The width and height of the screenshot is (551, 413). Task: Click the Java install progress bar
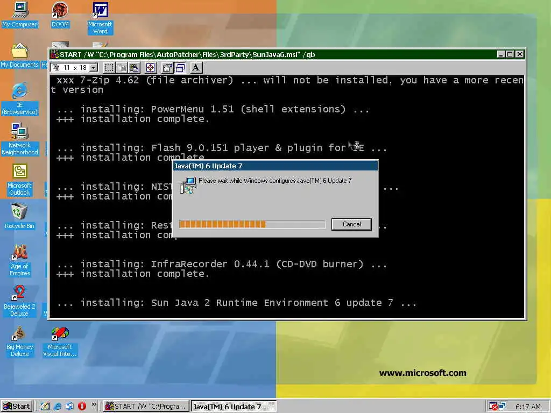tap(252, 224)
